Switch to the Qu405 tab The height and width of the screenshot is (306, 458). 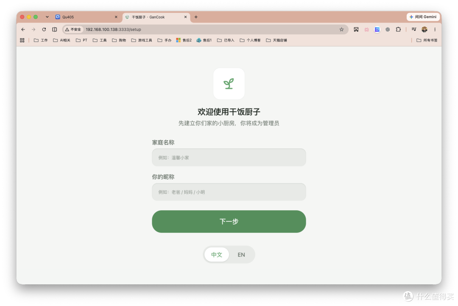click(x=87, y=17)
